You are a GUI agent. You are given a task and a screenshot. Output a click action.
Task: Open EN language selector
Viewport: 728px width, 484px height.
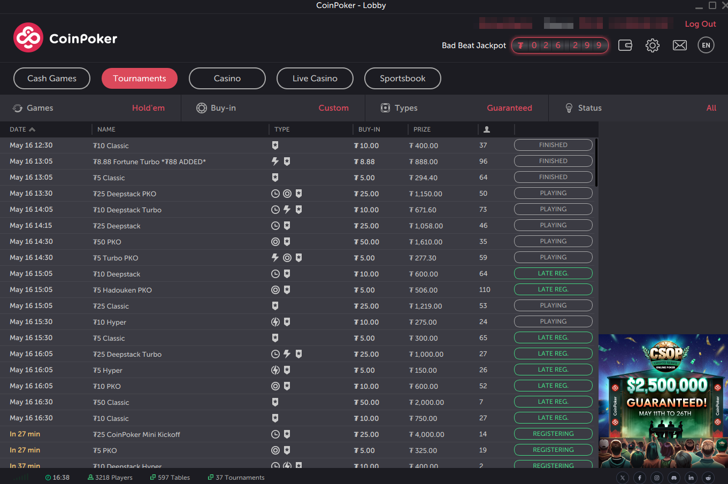pos(706,45)
